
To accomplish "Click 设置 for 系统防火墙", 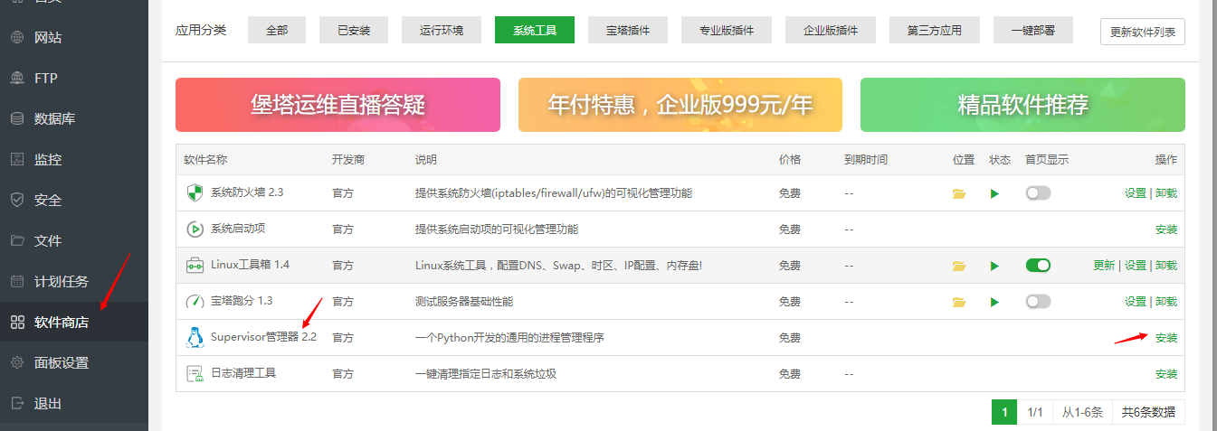I will click(1135, 193).
